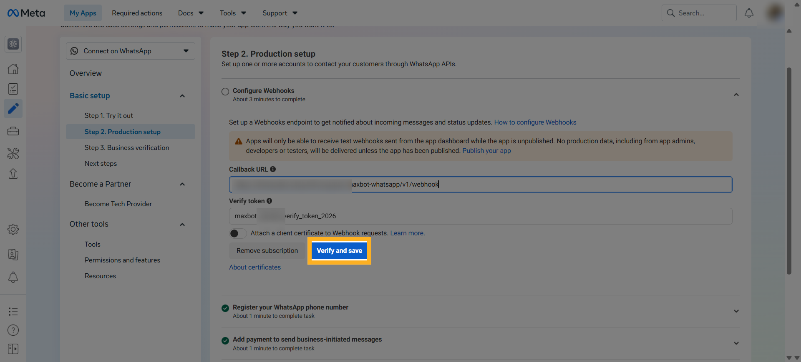This screenshot has width=801, height=362.
Task: Click the Remove subscription button
Action: click(267, 251)
